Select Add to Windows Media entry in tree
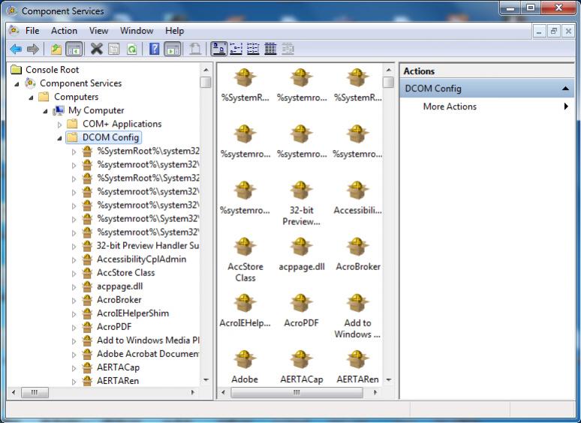 pos(148,340)
